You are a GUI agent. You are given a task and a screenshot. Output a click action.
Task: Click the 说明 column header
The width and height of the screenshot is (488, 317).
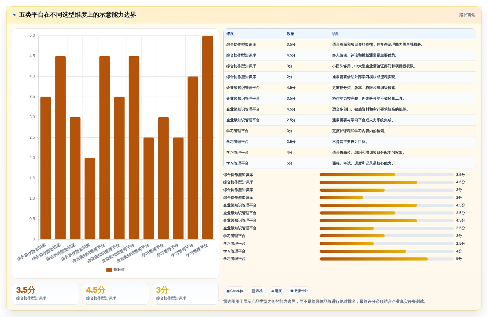(x=336, y=34)
